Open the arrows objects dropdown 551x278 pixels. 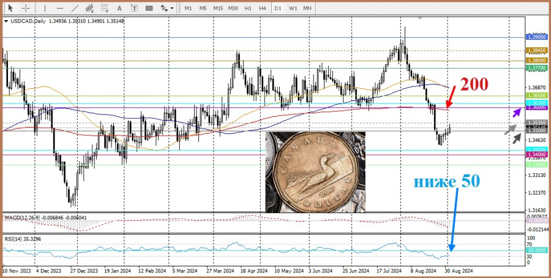pyautogui.click(x=167, y=8)
